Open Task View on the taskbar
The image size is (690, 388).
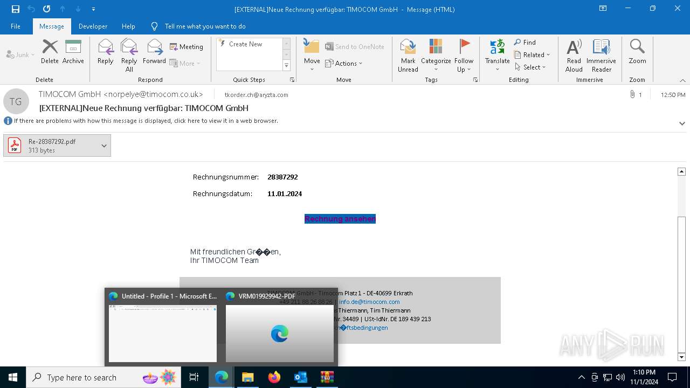tap(194, 377)
